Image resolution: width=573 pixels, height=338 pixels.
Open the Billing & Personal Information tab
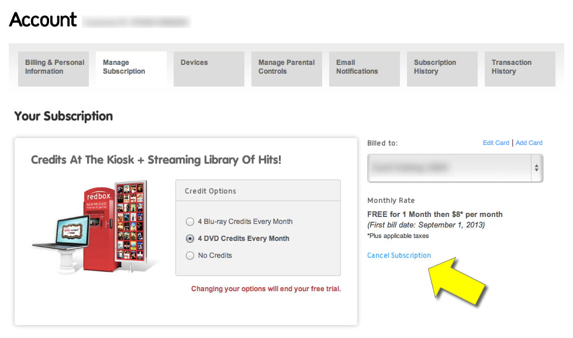[x=53, y=68]
